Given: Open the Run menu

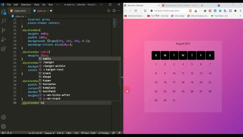Looking at the screenshot, I should coord(50,5).
